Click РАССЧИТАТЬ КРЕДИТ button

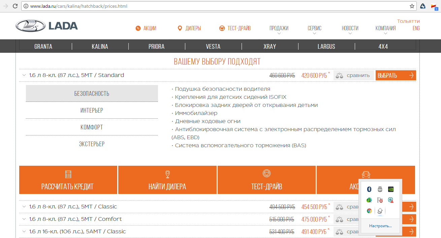[x=68, y=180]
